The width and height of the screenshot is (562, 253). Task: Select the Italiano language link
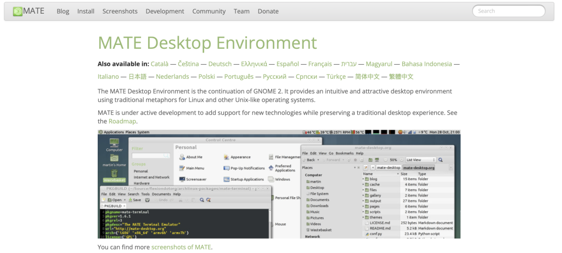(x=108, y=77)
